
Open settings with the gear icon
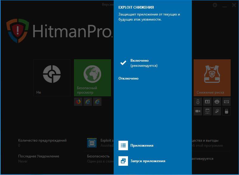(215, 5)
